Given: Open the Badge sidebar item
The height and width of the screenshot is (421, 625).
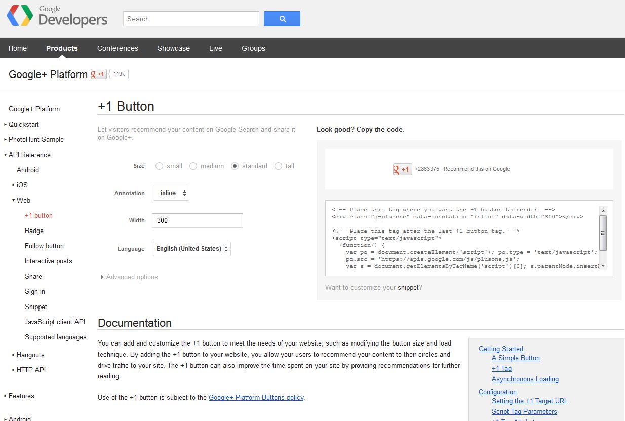Looking at the screenshot, I should pyautogui.click(x=34, y=231).
